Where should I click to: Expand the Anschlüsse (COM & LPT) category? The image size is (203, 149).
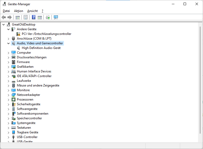click(x=8, y=39)
